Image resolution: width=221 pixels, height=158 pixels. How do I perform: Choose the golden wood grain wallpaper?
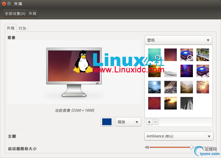coord(154,71)
